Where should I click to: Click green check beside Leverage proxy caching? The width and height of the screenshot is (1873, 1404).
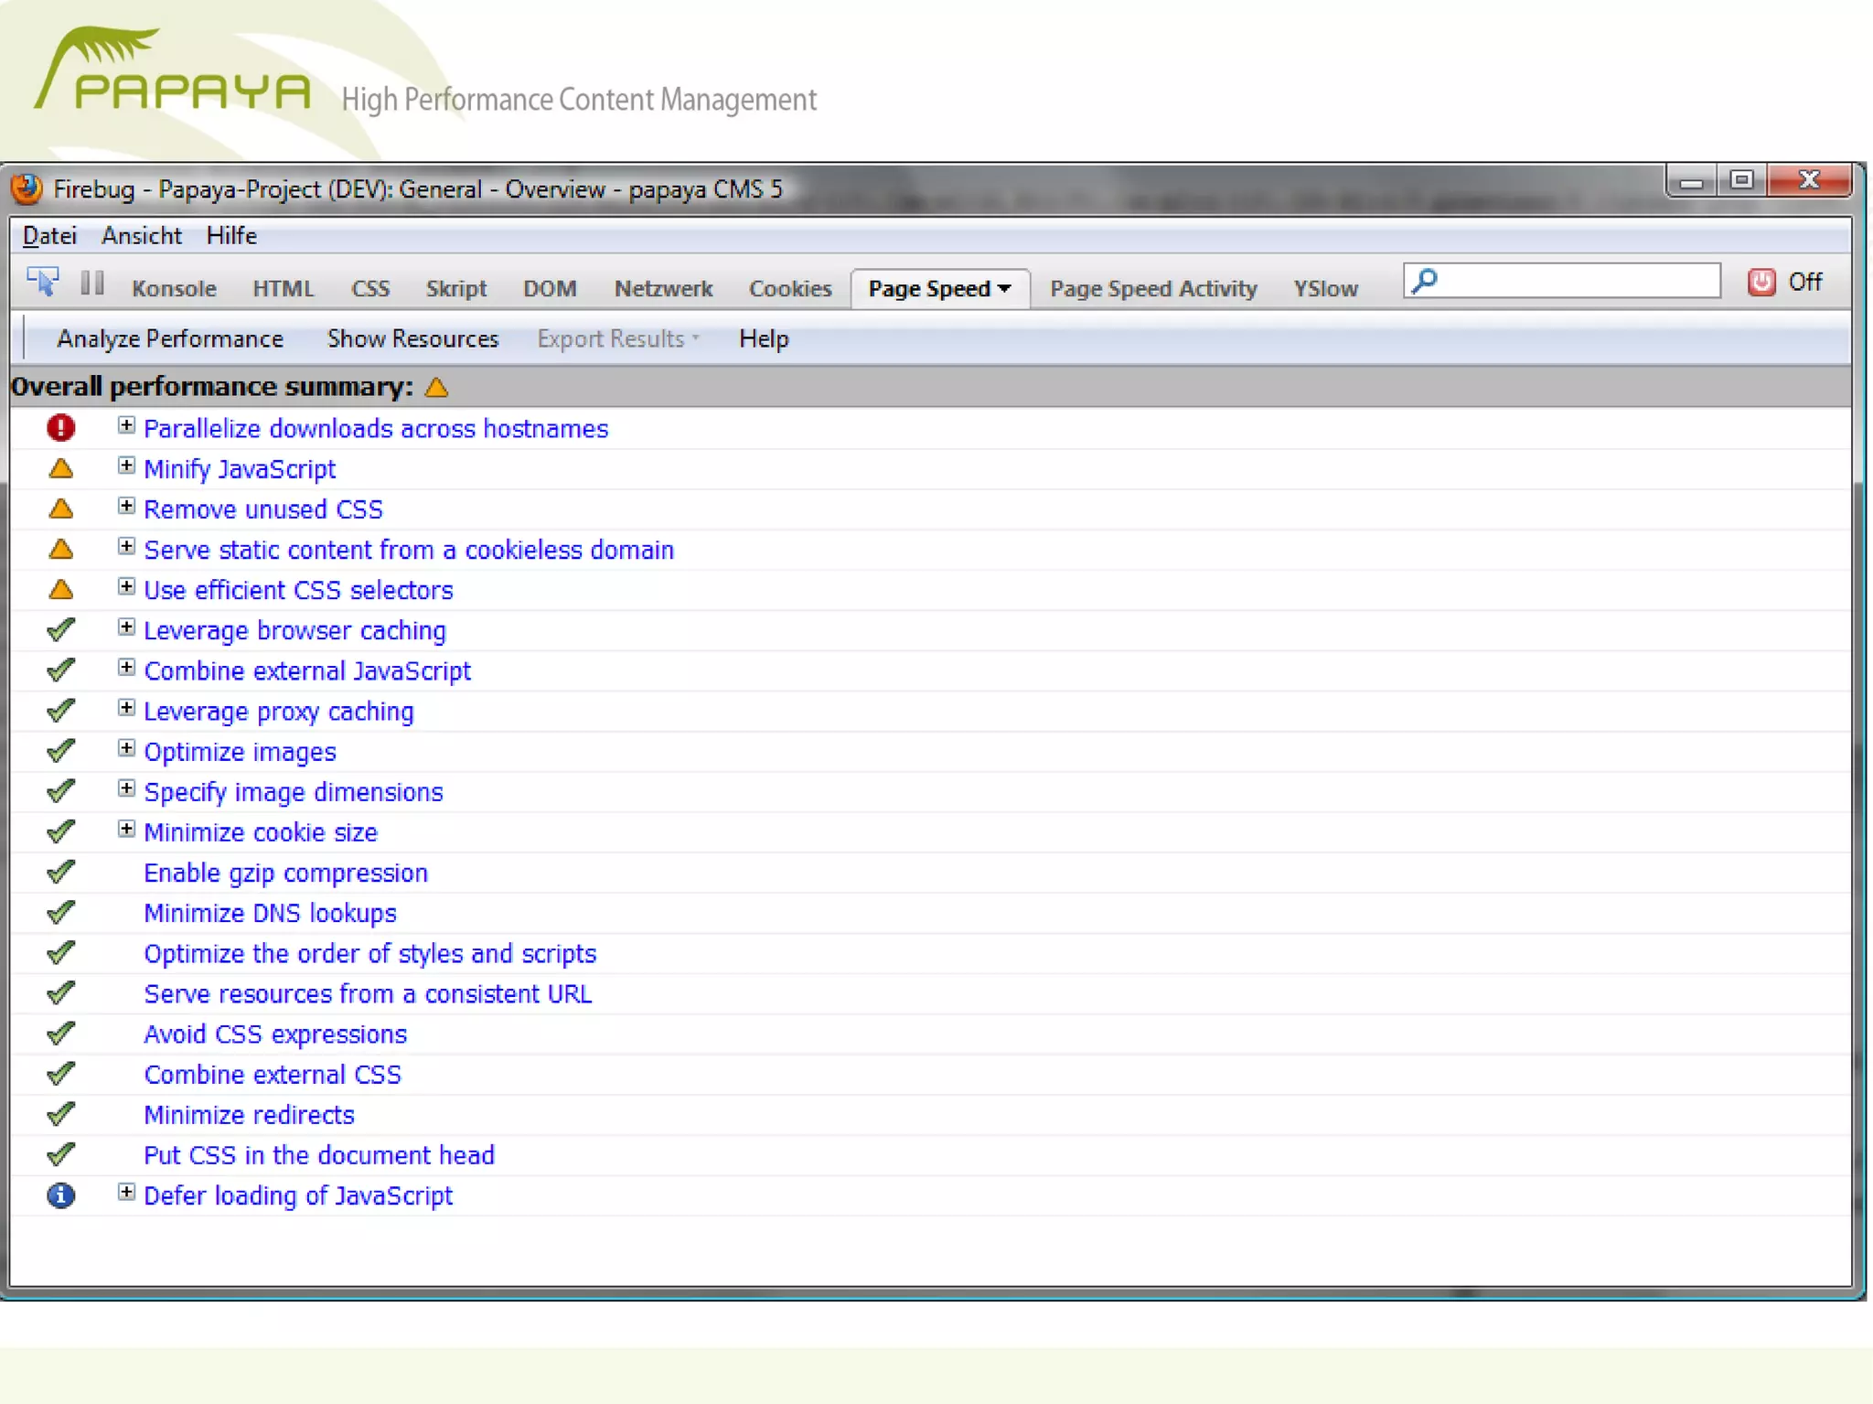click(x=61, y=710)
